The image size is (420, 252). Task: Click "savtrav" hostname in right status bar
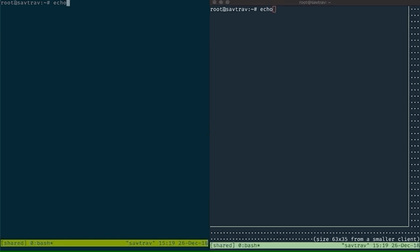click(355, 245)
